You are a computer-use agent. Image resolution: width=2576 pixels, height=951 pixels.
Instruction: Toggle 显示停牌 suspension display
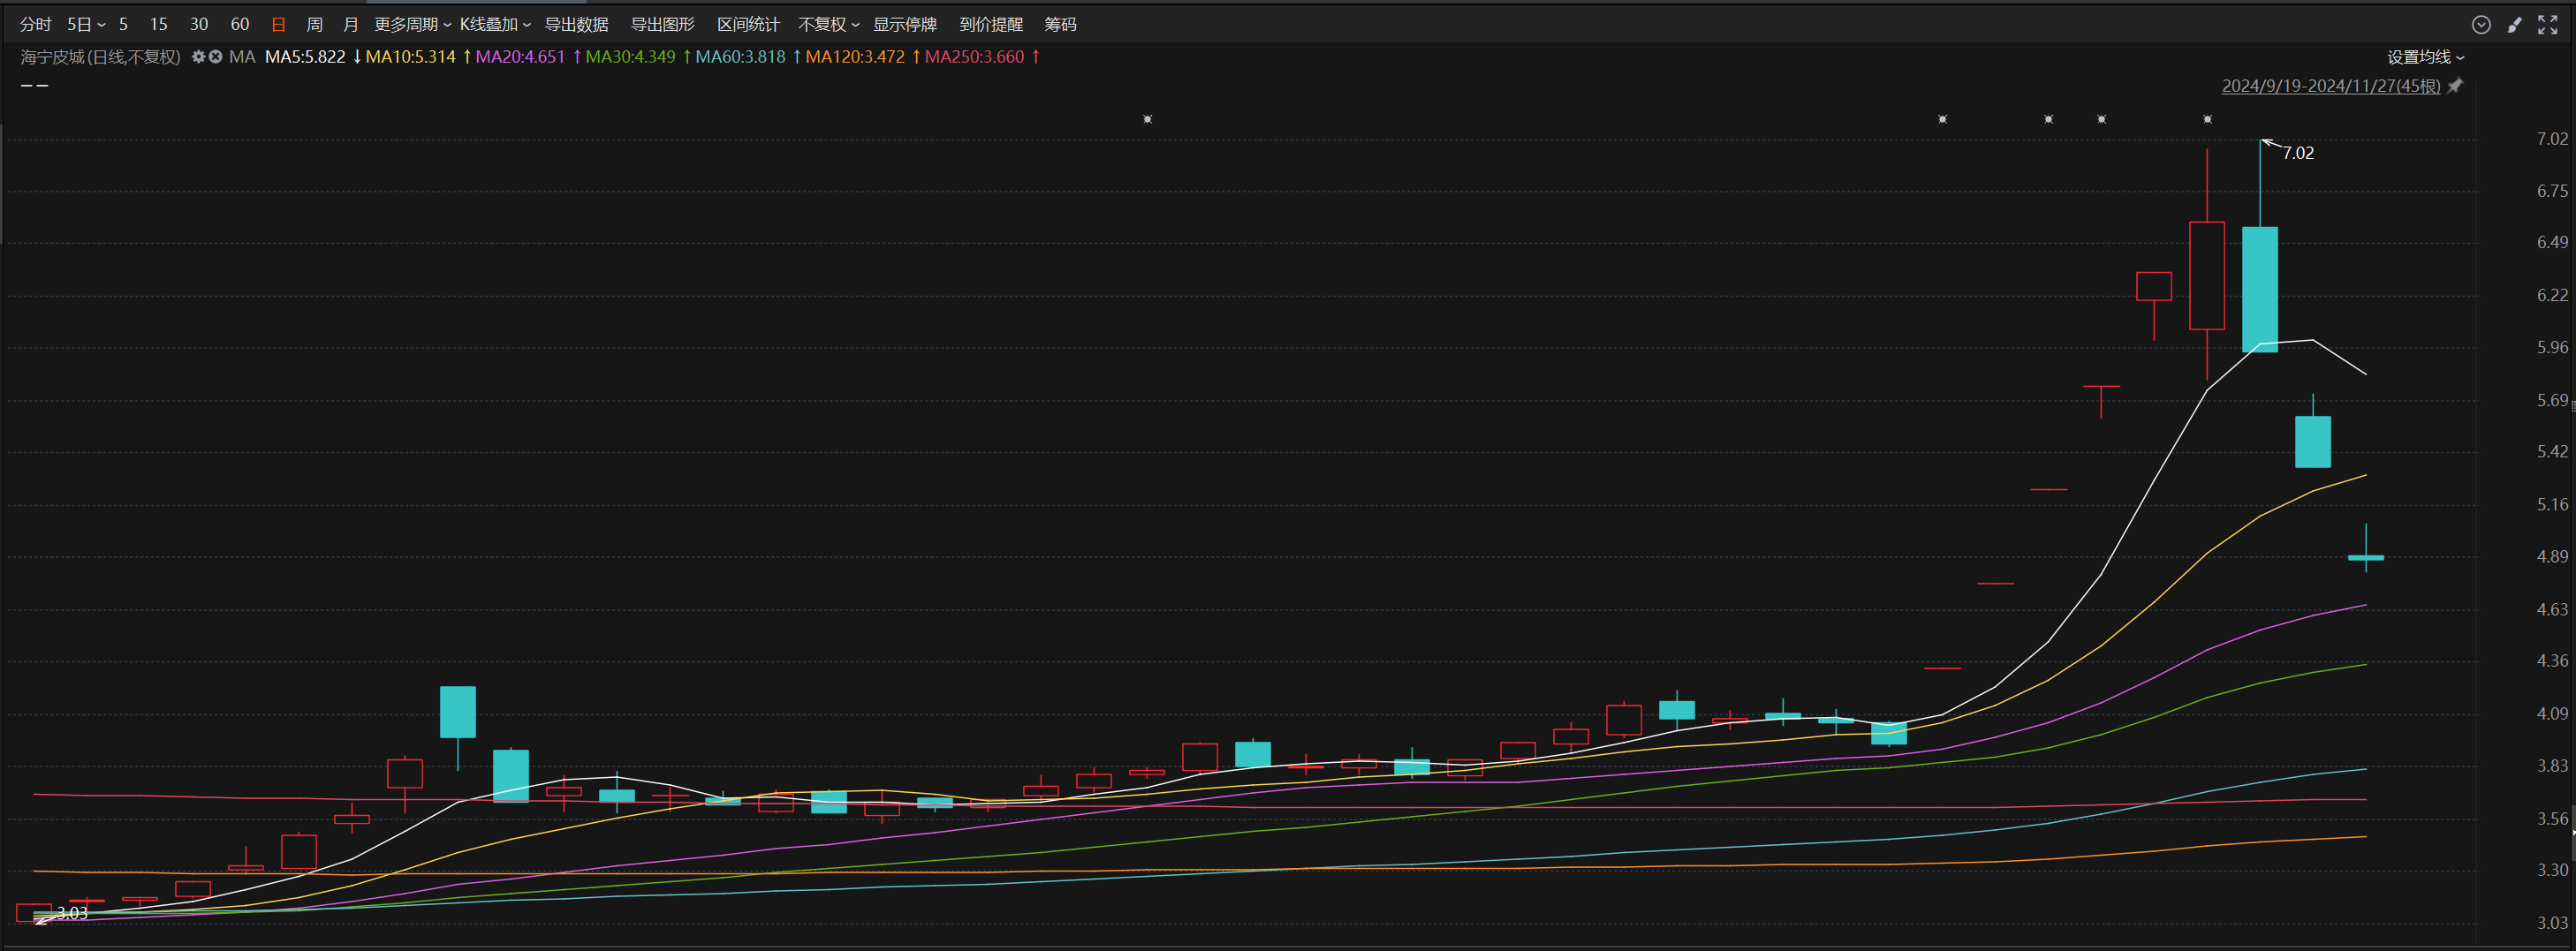(904, 24)
